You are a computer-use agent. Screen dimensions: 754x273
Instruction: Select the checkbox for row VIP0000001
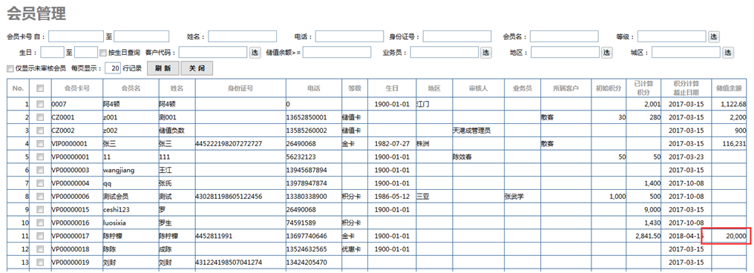click(x=40, y=143)
